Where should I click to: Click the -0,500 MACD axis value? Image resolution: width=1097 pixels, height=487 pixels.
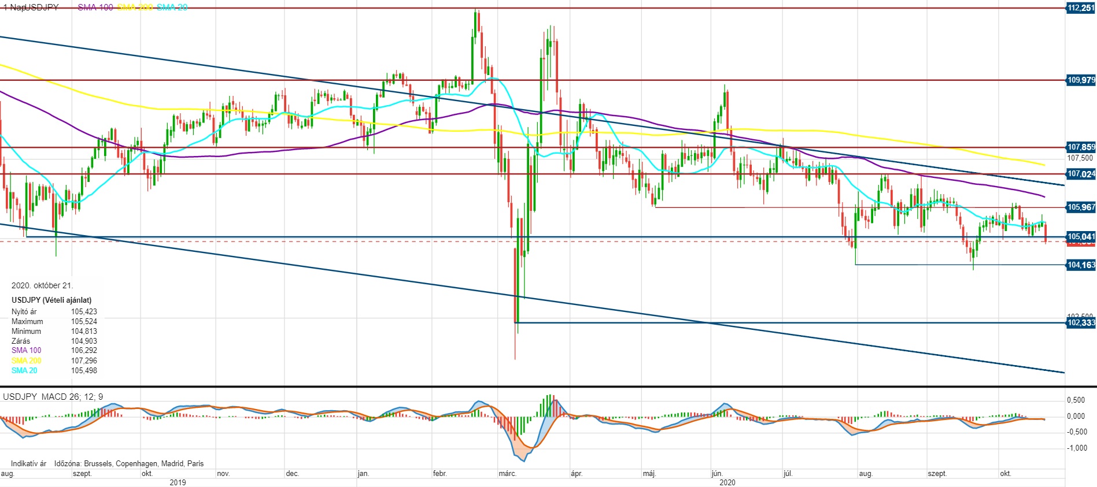(x=1077, y=432)
